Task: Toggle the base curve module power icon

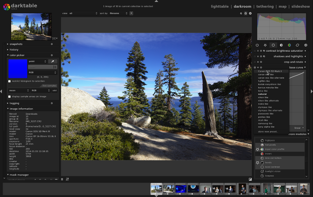Action: point(255,67)
